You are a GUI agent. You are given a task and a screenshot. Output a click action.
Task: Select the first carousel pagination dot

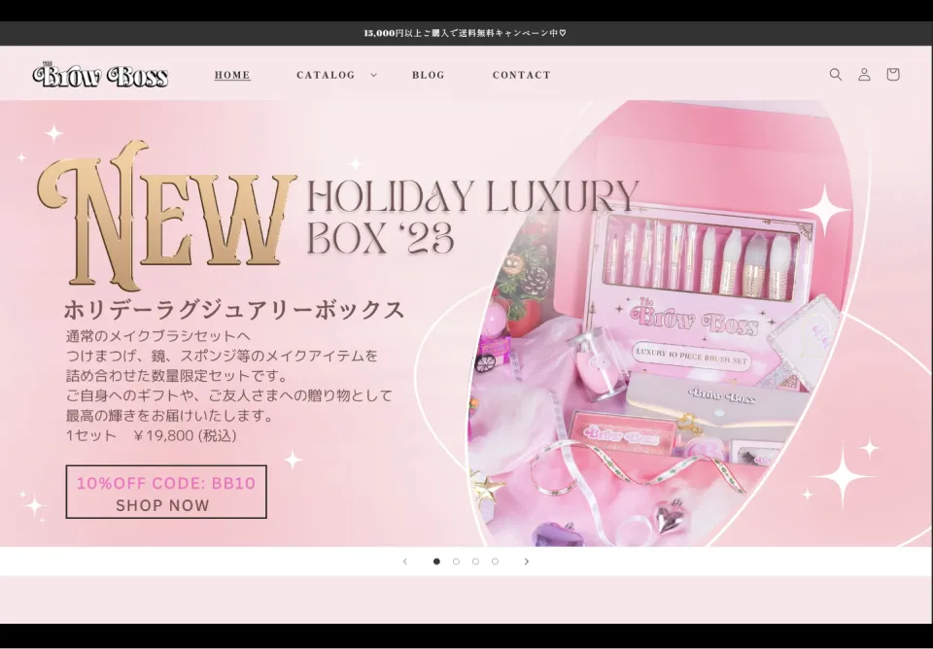435,561
